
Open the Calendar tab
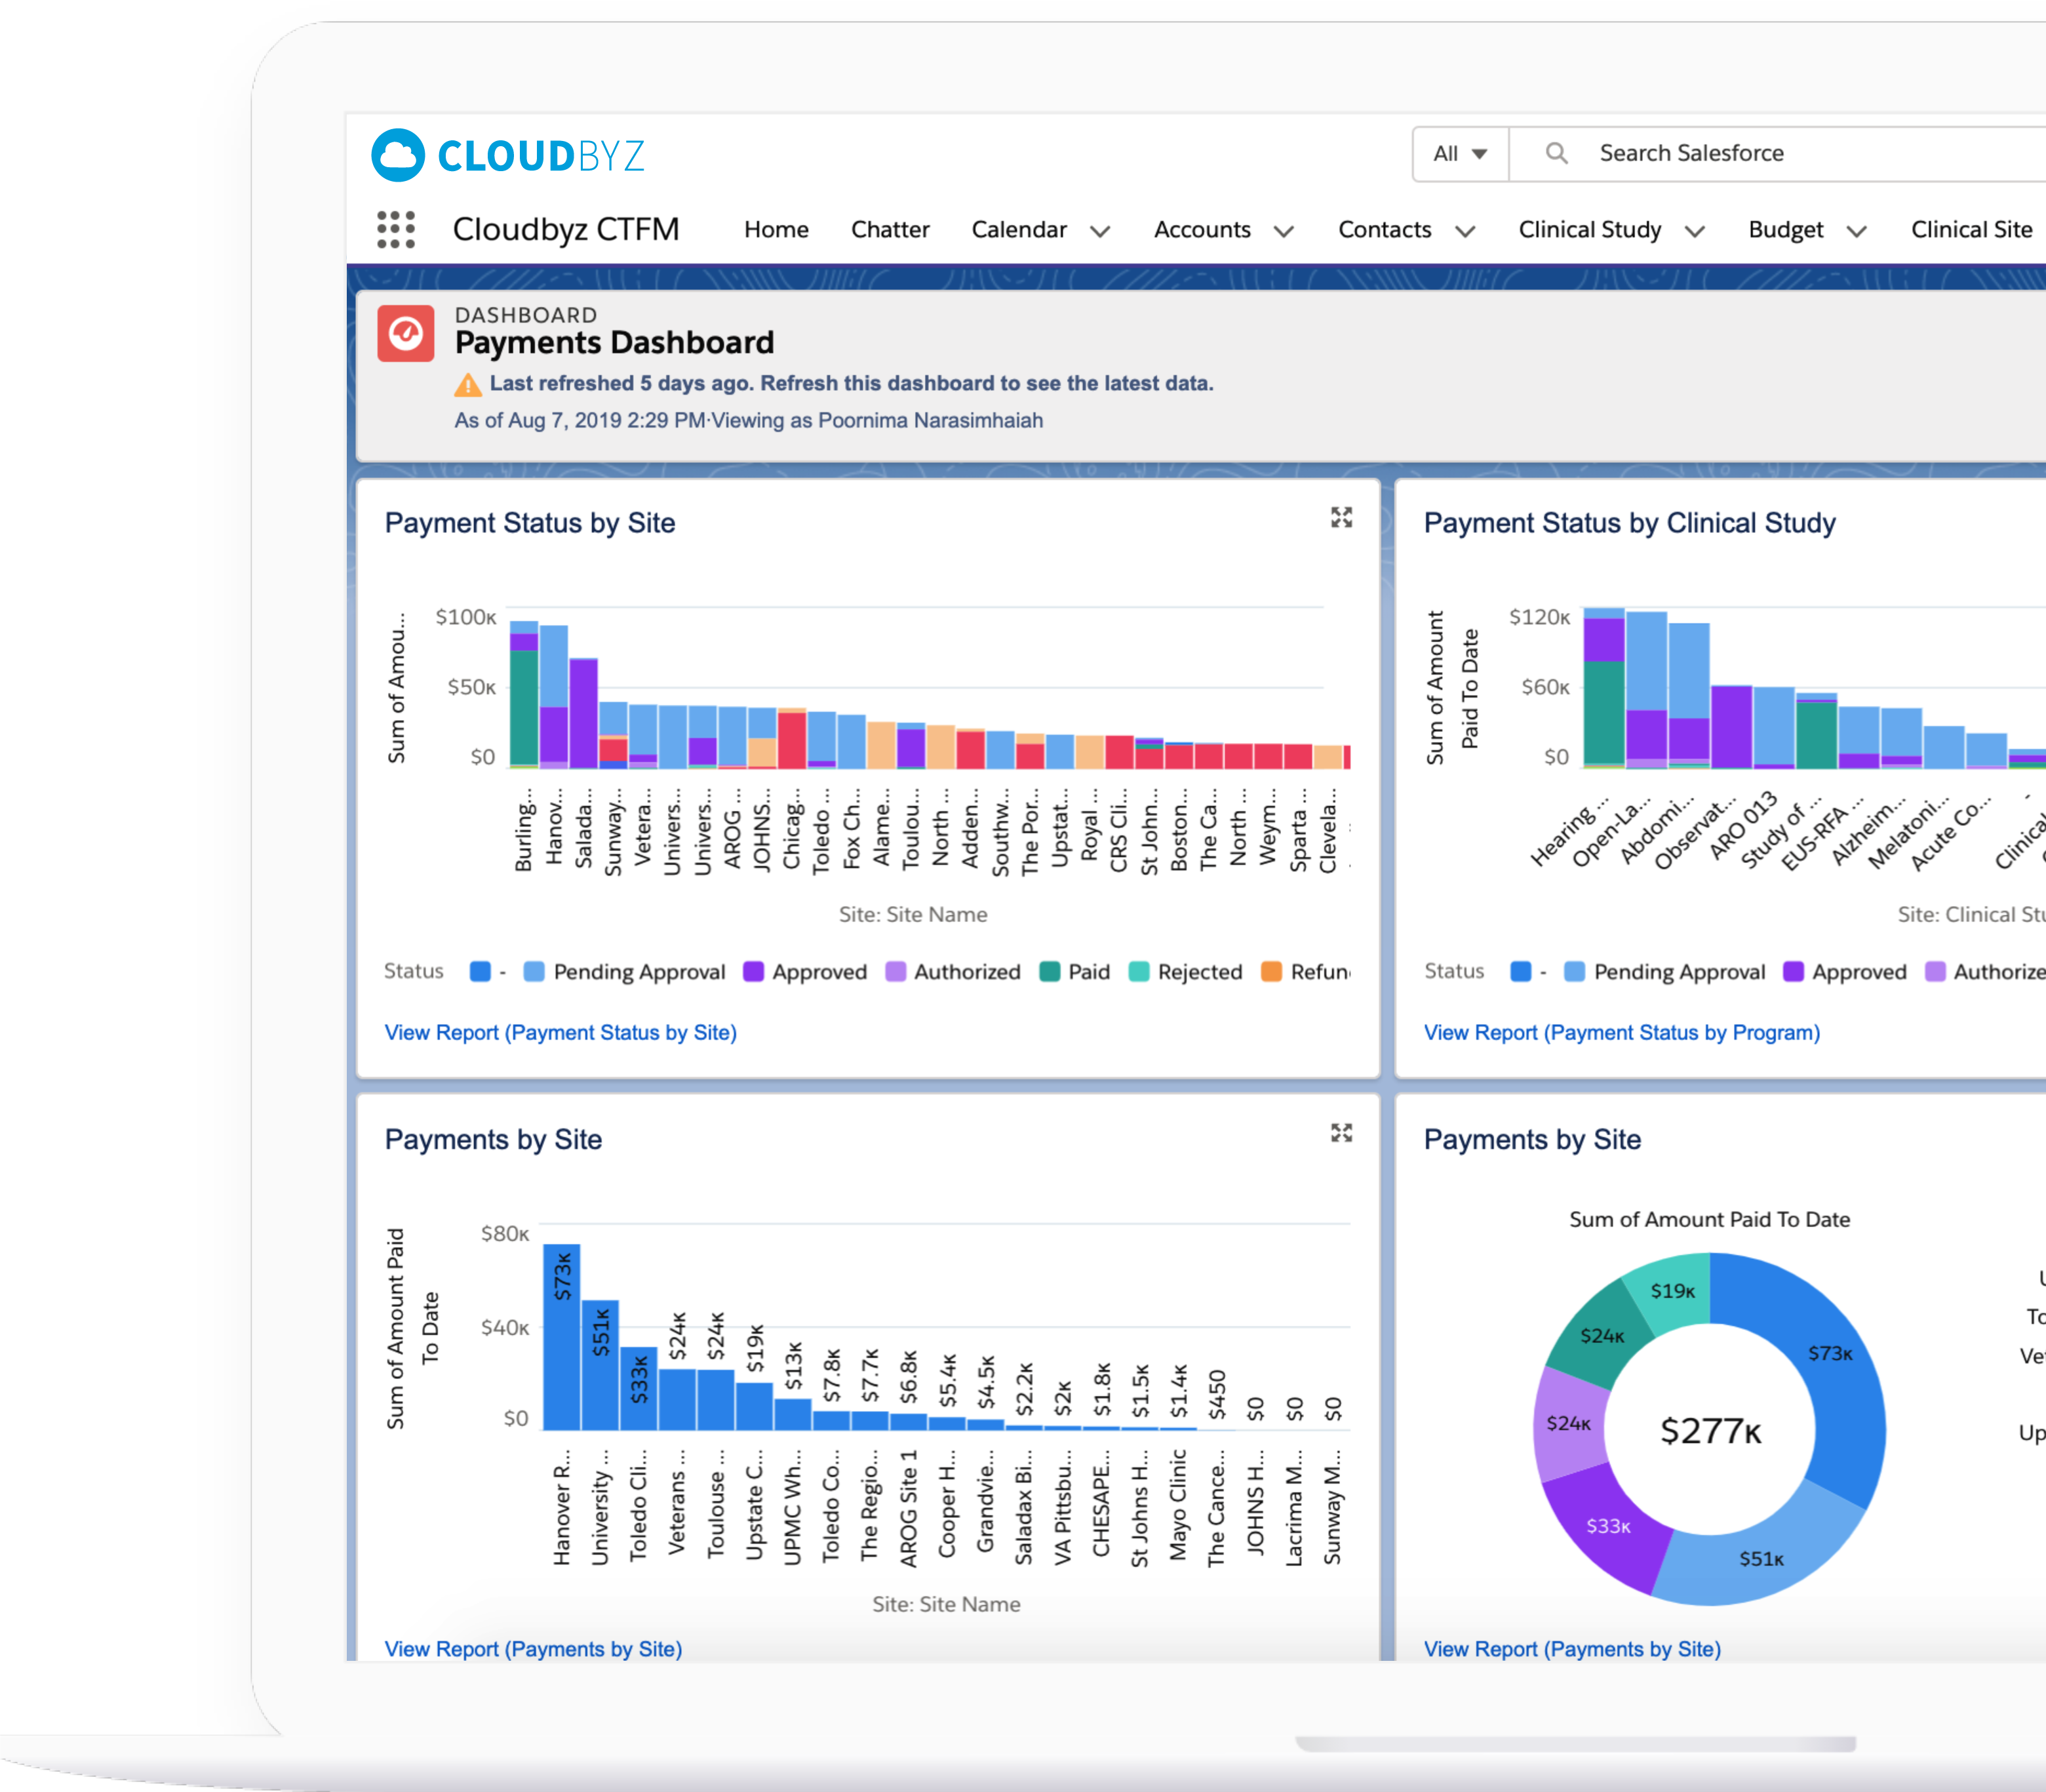[1019, 230]
